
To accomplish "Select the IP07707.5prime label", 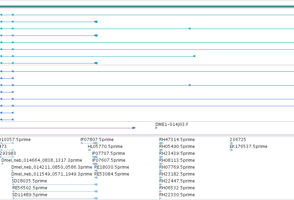I will coord(108,153).
